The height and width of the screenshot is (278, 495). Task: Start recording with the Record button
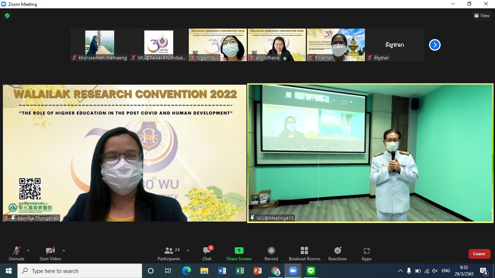pos(271,254)
